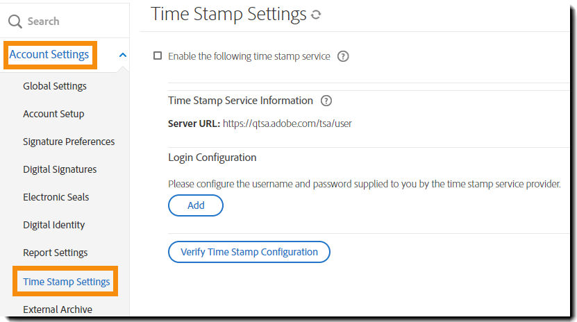Select Signature Preferences

69,142
